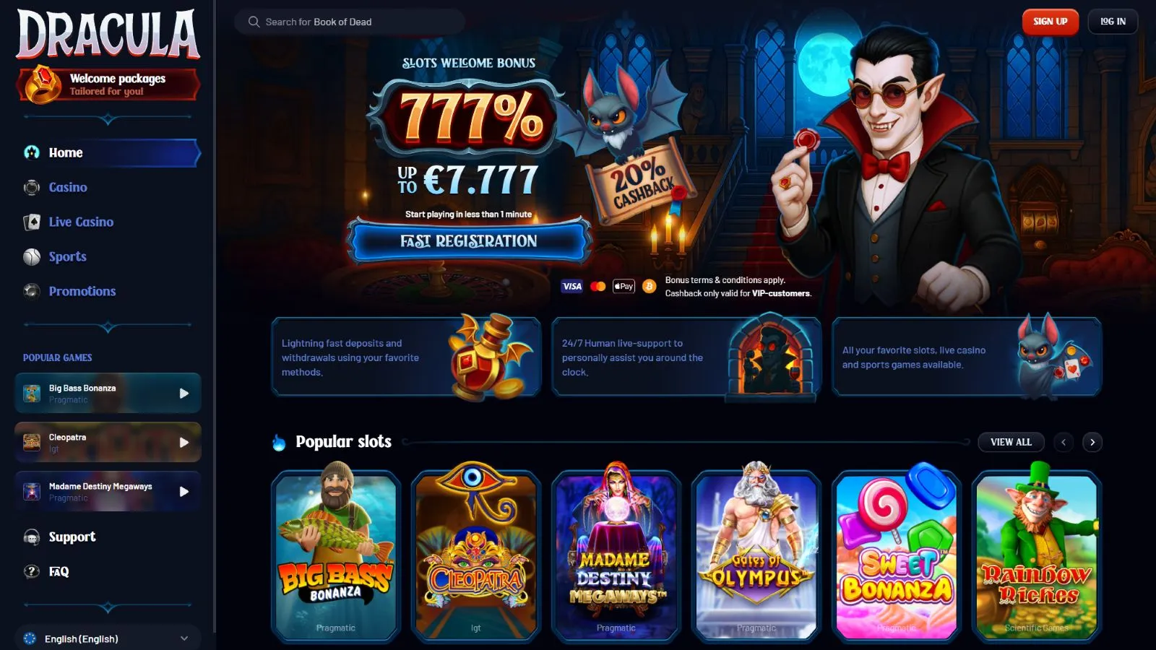
Task: Show previous popular slots with left arrow
Action: 1064,442
